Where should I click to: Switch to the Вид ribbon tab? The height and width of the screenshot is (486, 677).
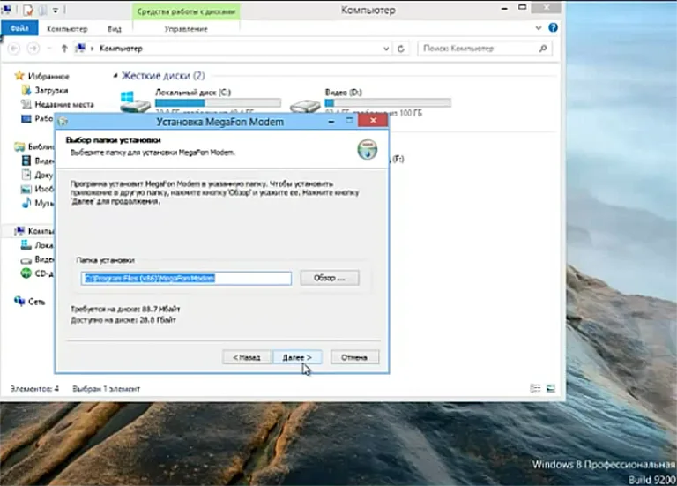click(x=115, y=29)
